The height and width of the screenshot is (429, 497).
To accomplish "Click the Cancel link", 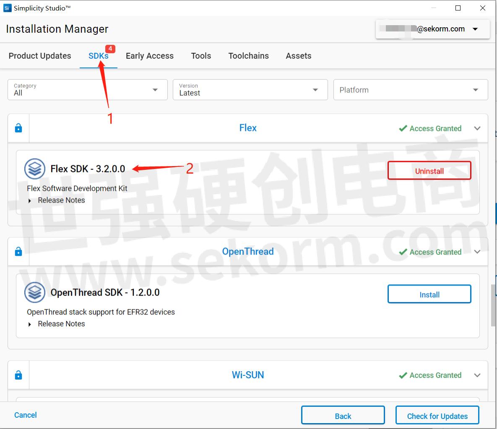I will tap(26, 415).
